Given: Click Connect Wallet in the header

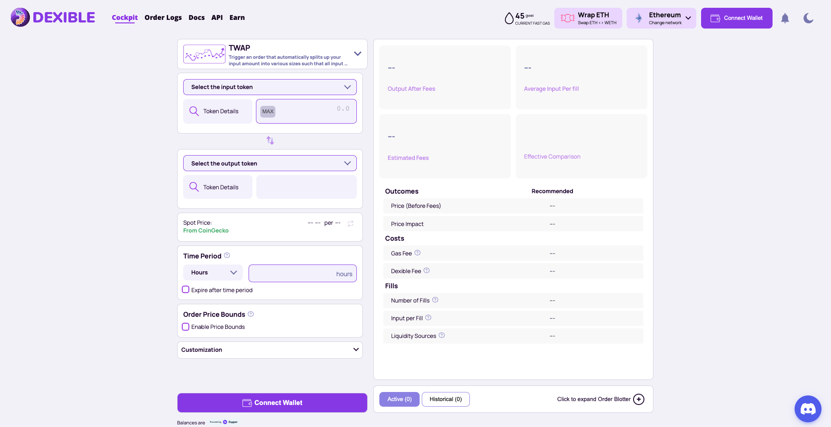Looking at the screenshot, I should [737, 18].
